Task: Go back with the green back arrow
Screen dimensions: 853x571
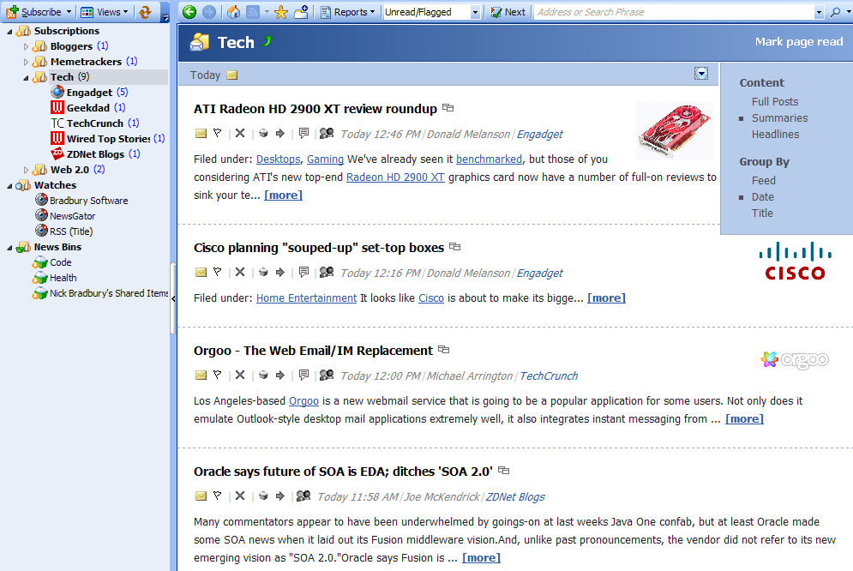Action: pos(189,12)
